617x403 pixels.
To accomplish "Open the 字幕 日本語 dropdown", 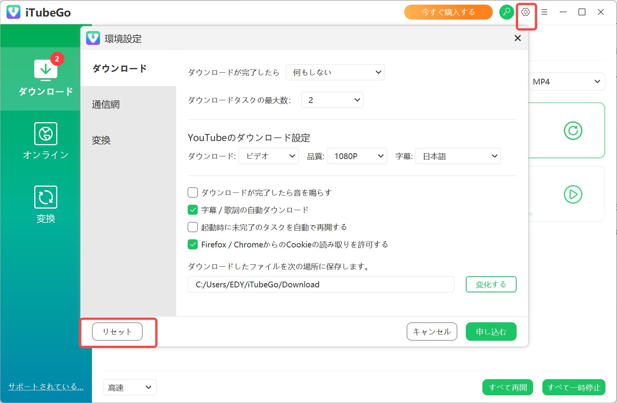I will [458, 156].
